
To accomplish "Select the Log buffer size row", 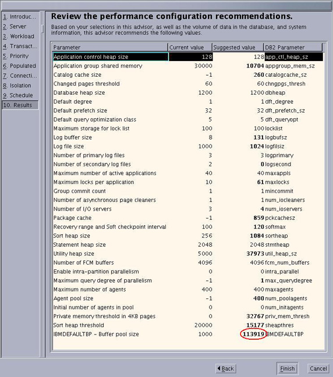I will (x=188, y=137).
